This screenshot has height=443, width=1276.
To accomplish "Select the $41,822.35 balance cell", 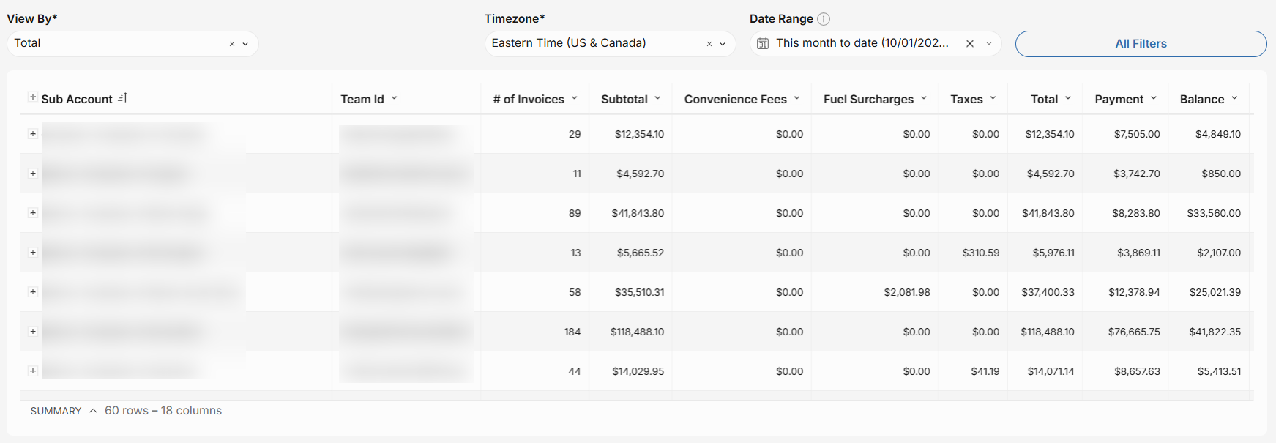I will 1215,332.
